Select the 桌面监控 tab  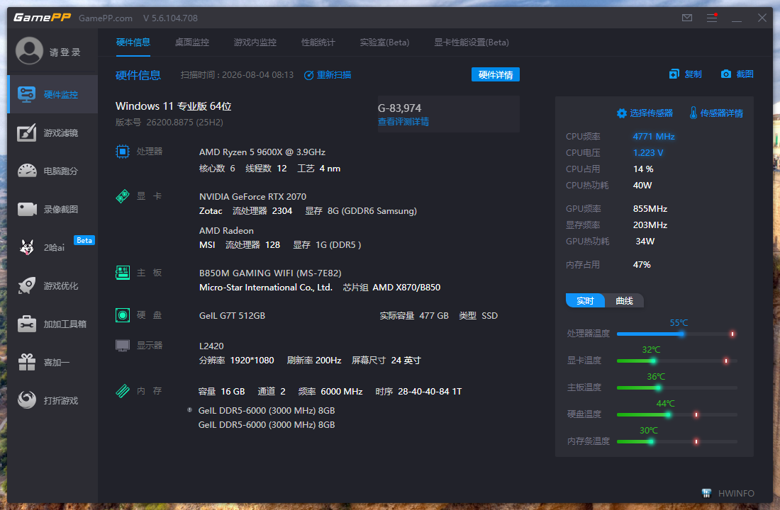pyautogui.click(x=192, y=42)
